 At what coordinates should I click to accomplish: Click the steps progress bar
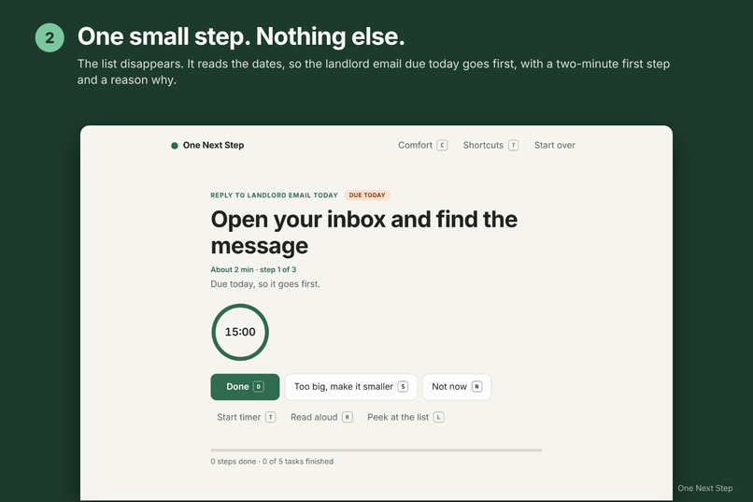tap(376, 451)
